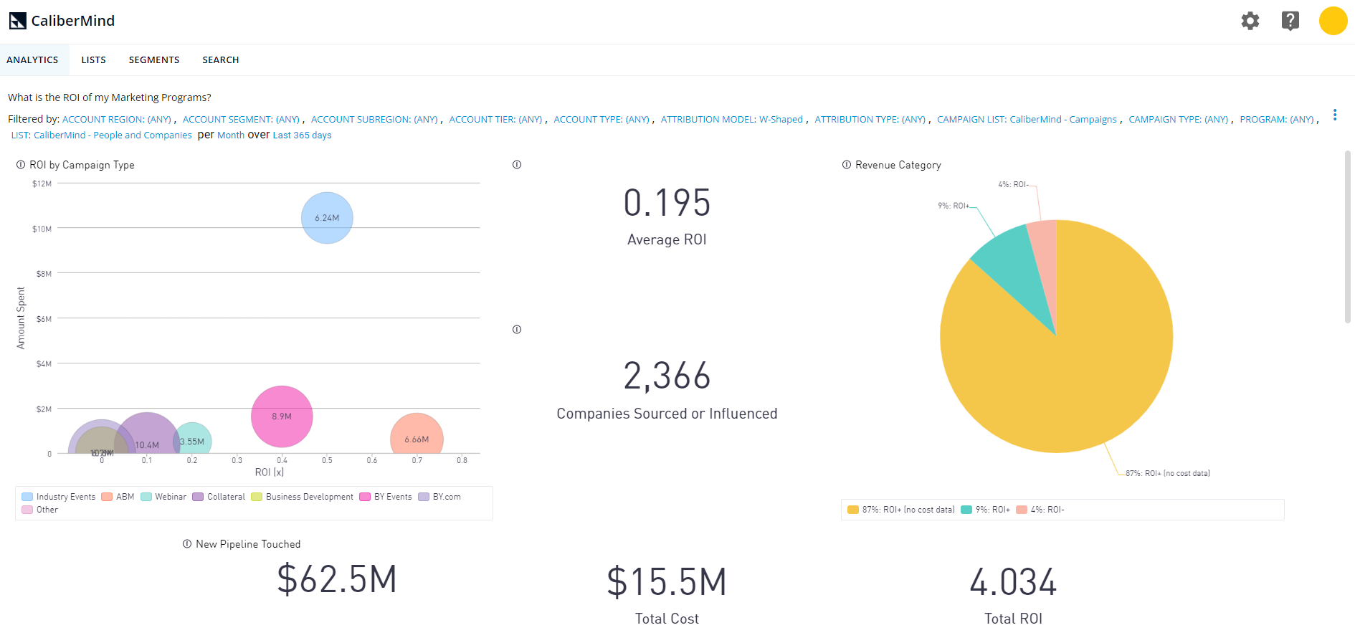Show info icon above Average ROI
Viewport: 1355px width, 643px height.
[517, 165]
